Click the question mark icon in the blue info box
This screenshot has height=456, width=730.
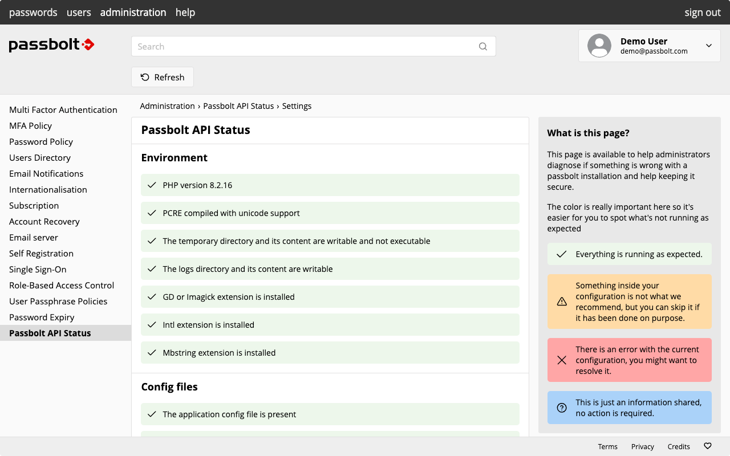point(561,408)
